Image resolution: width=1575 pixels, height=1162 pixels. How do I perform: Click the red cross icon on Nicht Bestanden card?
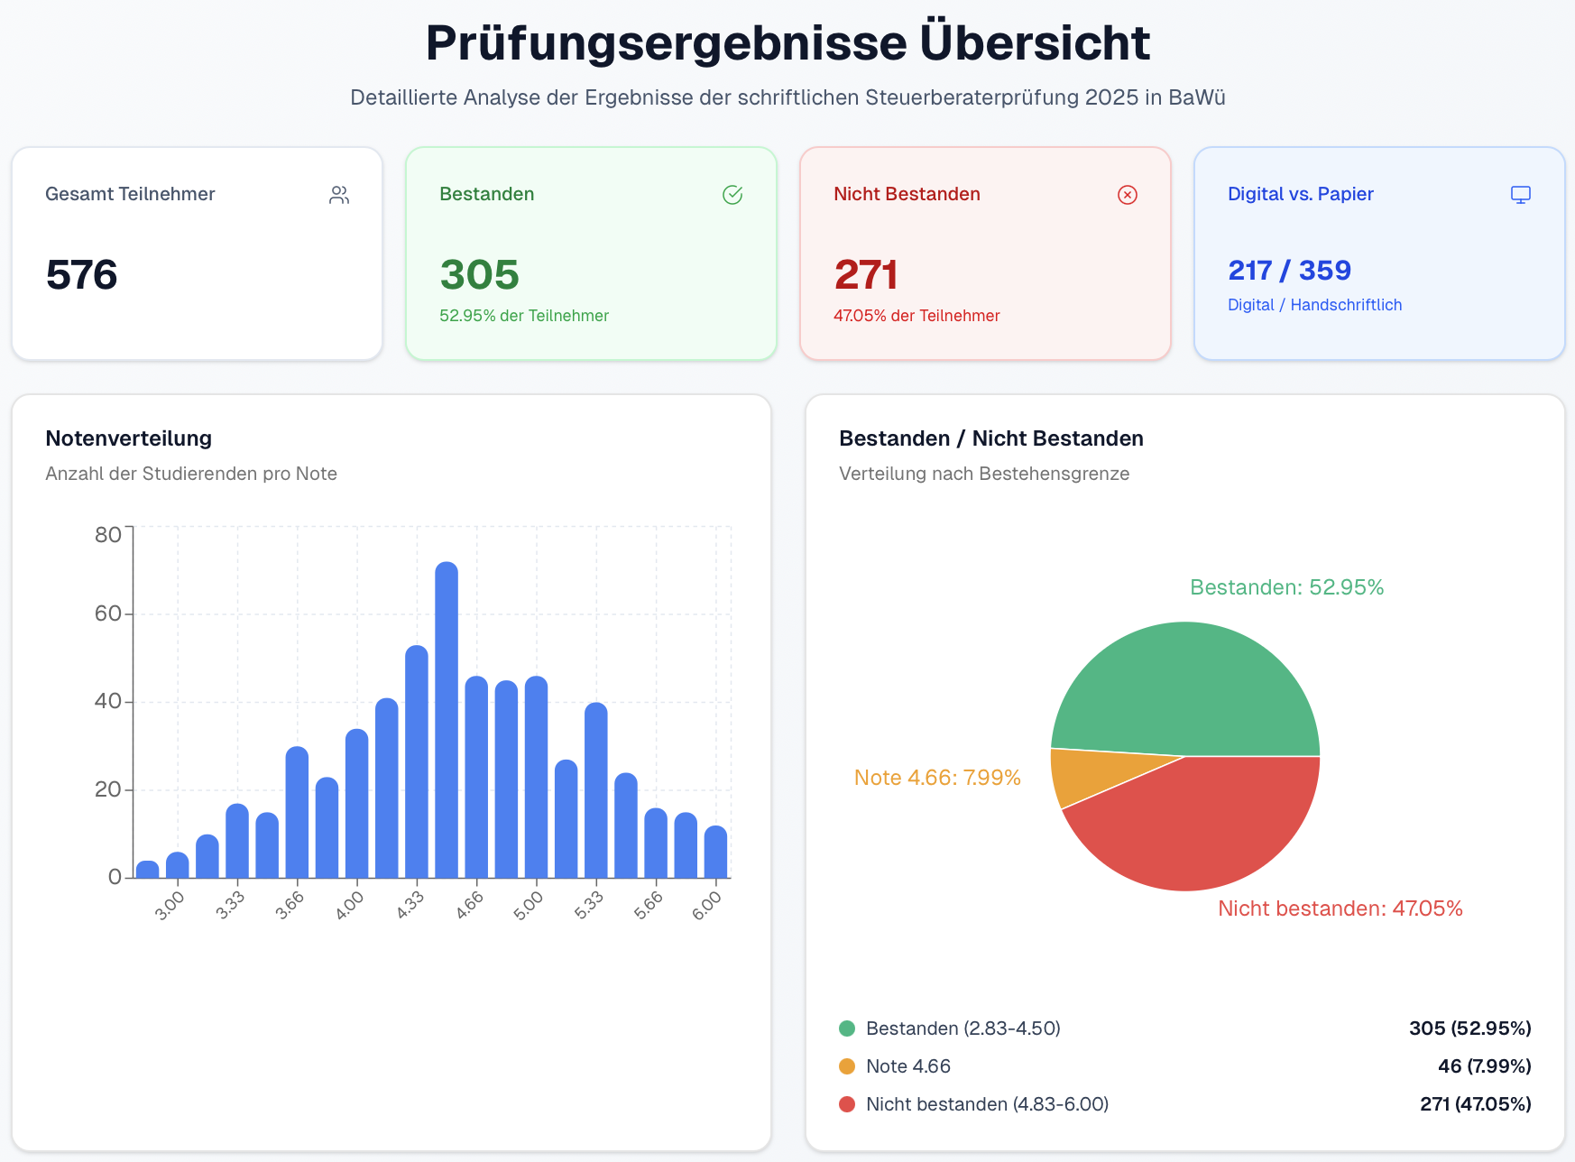coord(1127,194)
